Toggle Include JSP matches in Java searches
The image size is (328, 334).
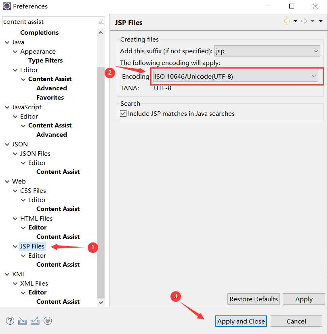(123, 113)
